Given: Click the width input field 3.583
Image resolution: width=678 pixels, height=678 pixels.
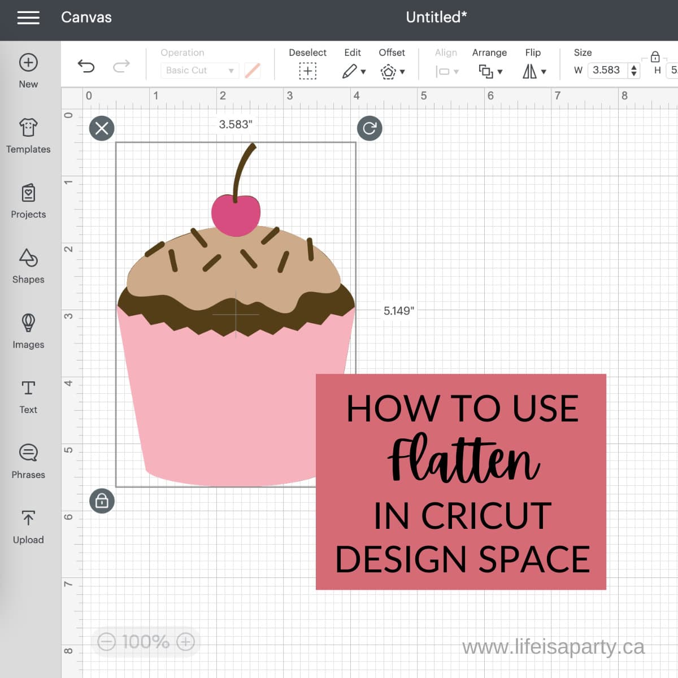Looking at the screenshot, I should [x=607, y=70].
